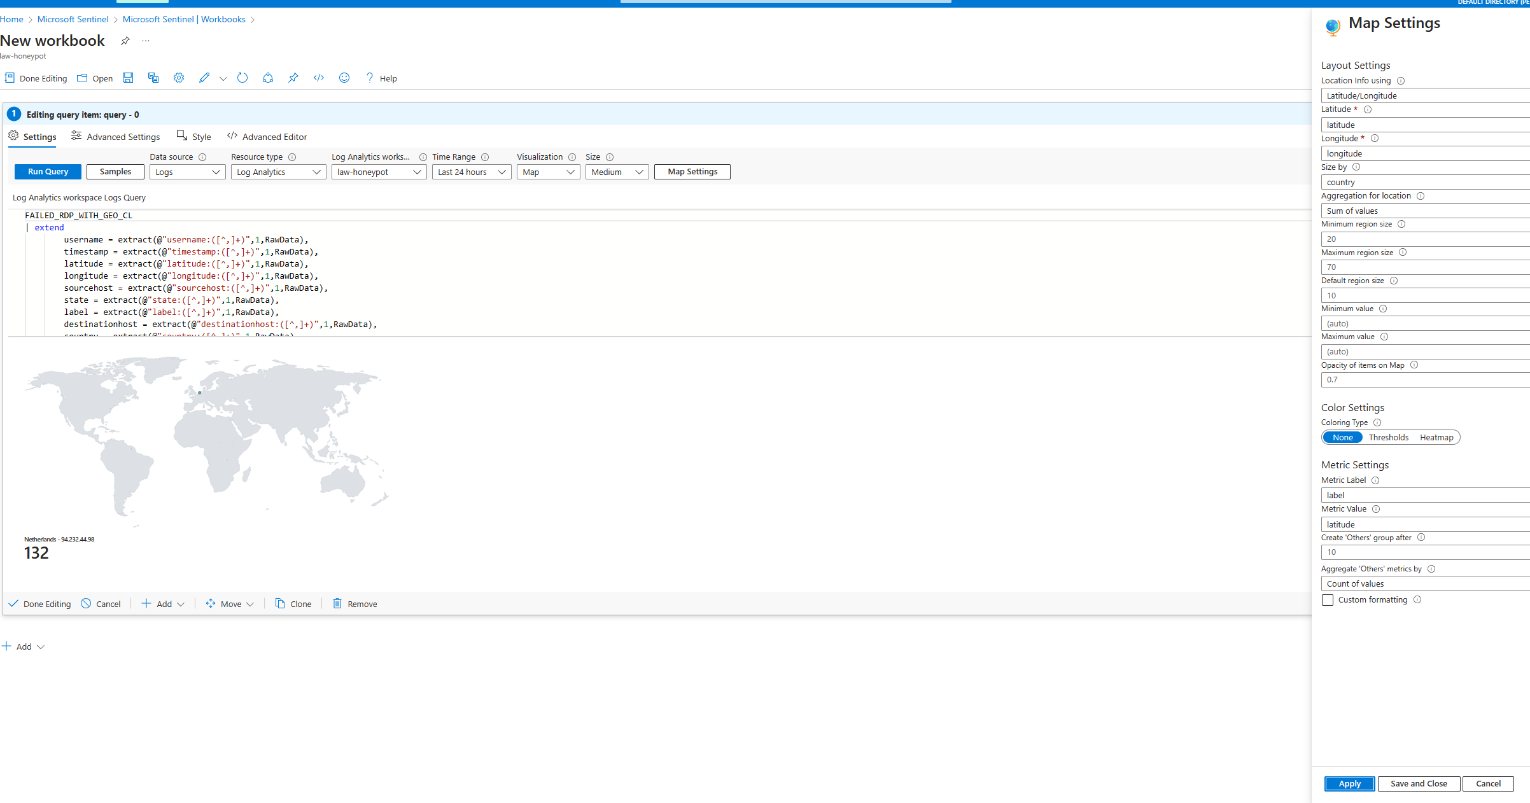The height and width of the screenshot is (803, 1530).
Task: Open Help from the toolbar
Action: click(381, 78)
